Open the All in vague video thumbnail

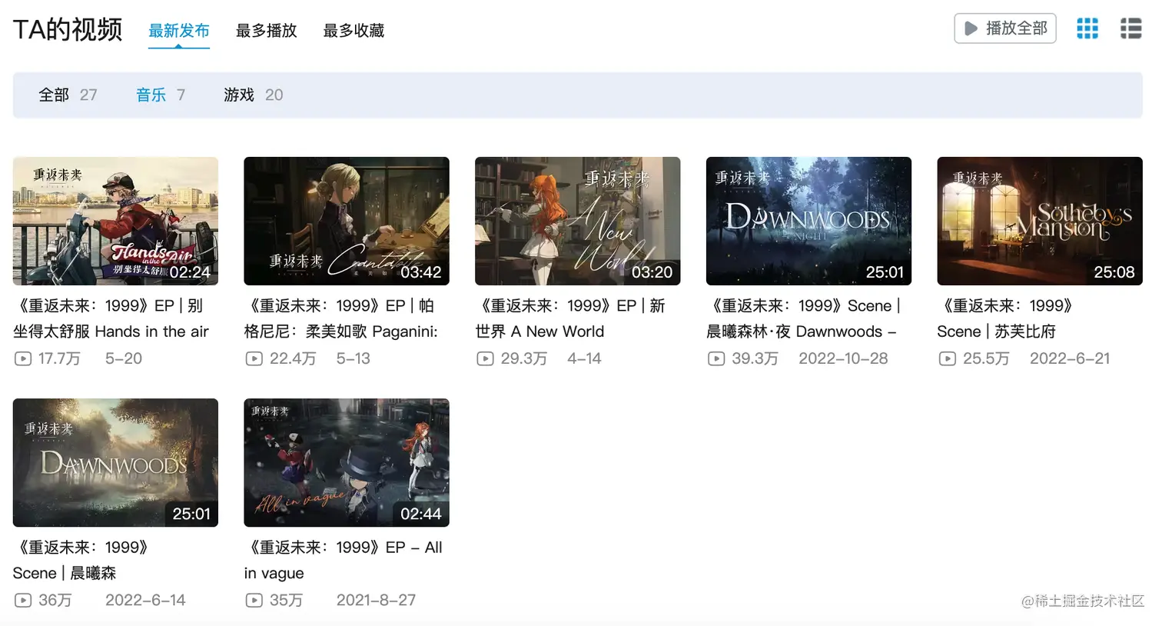click(x=347, y=462)
